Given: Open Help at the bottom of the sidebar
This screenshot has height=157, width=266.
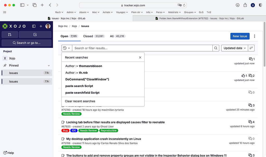Looking at the screenshot, I should (x=9, y=153).
